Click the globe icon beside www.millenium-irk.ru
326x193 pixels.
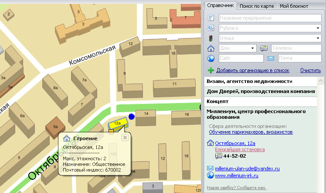pyautogui.click(x=211, y=175)
